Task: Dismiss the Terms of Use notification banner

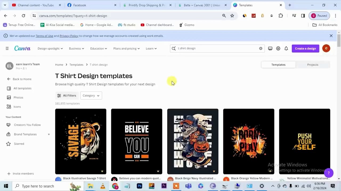Action: (331, 36)
